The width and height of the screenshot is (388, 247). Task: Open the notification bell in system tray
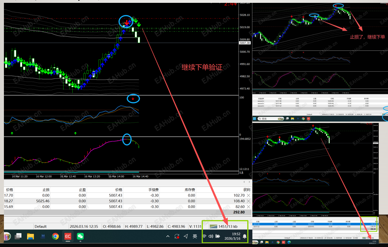(245, 236)
